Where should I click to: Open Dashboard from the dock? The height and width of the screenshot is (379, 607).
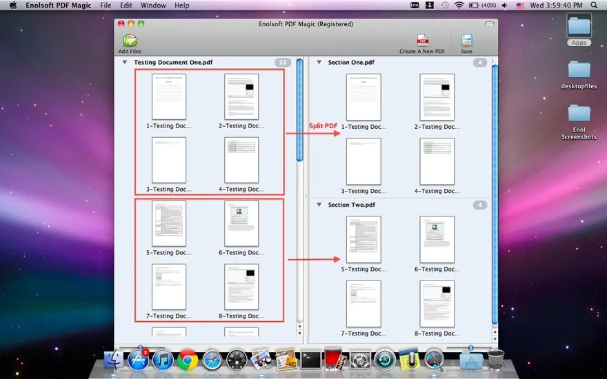coord(237,360)
